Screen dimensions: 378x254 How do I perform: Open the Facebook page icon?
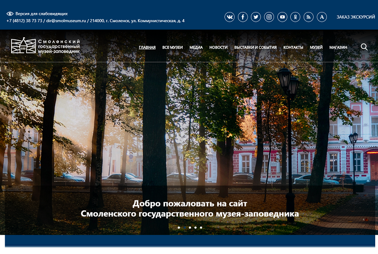click(x=243, y=17)
